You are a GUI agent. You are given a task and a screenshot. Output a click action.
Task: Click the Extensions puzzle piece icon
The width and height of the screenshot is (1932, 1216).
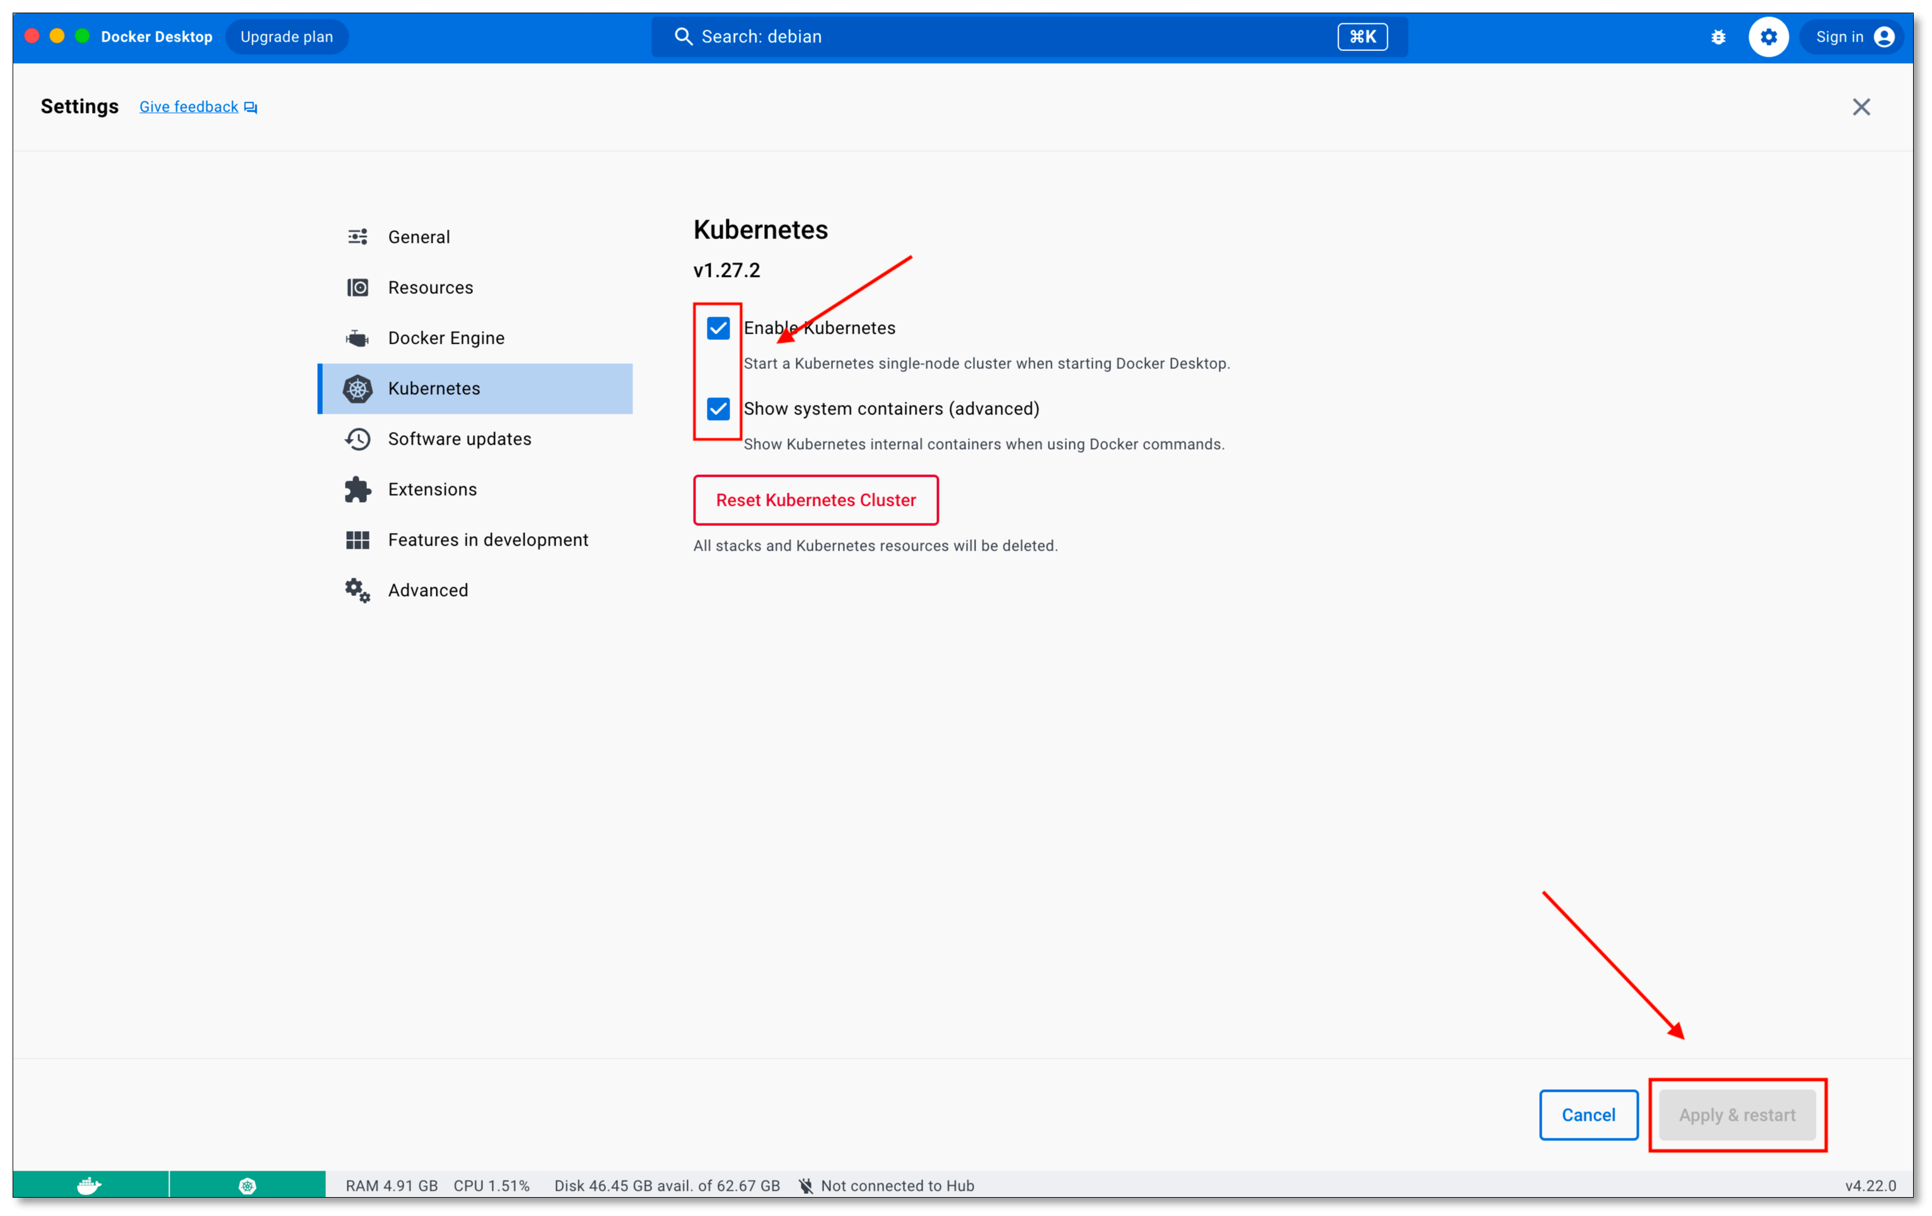(x=357, y=489)
